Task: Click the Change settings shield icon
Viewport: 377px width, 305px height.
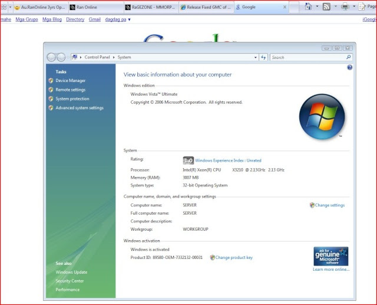Action: click(x=312, y=205)
